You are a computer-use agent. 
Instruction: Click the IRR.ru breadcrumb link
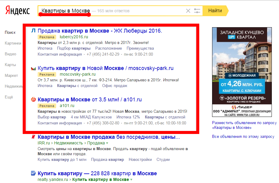pos(44,143)
